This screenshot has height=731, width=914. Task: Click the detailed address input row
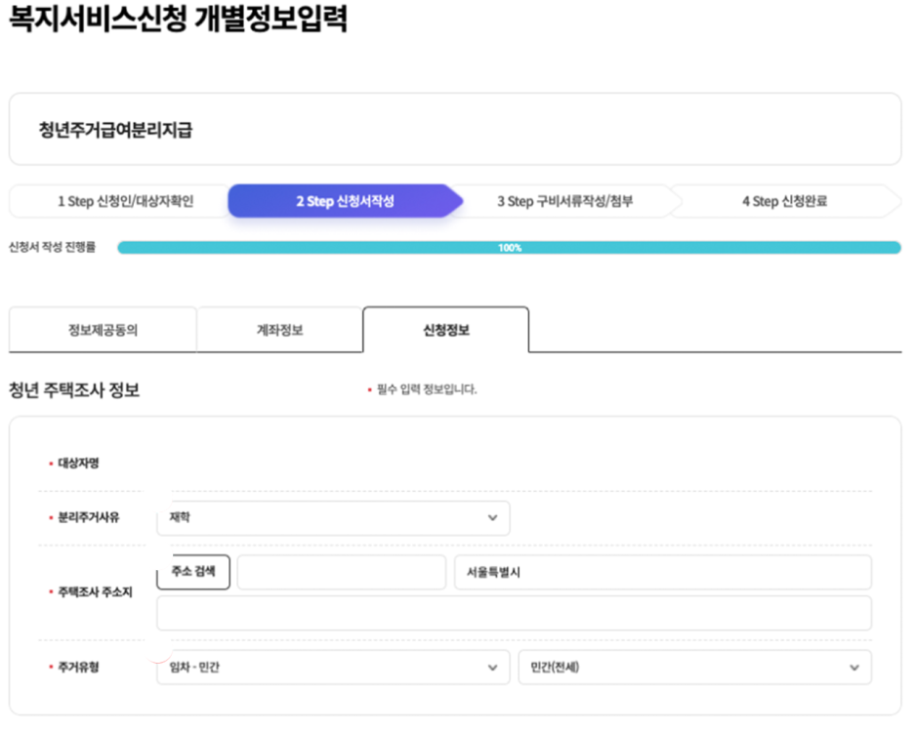click(518, 613)
